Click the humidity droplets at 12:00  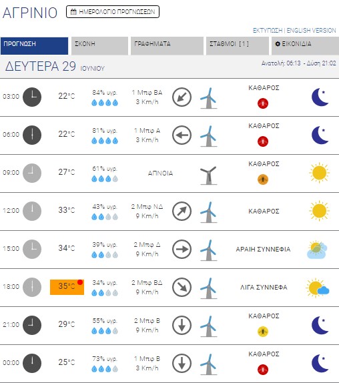[x=105, y=217]
